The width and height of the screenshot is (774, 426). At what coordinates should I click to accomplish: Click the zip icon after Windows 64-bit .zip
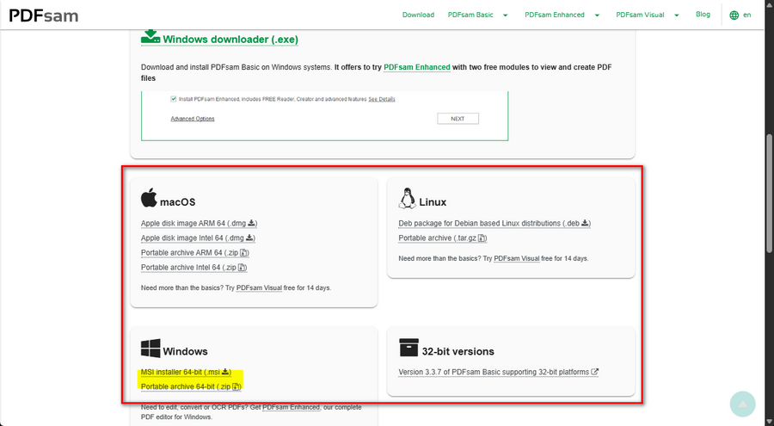click(x=236, y=386)
